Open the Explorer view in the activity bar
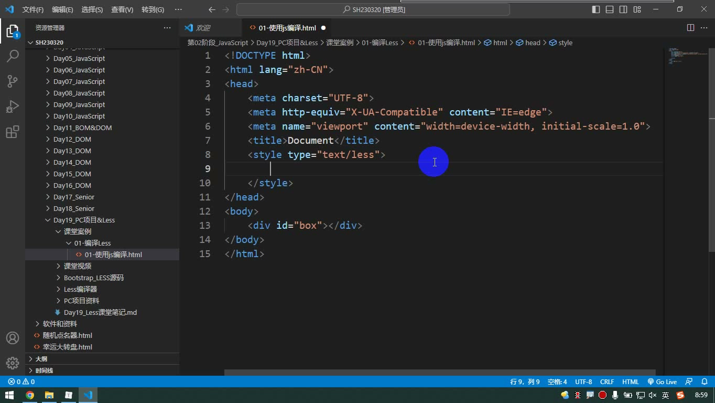This screenshot has height=403, width=715. coord(13,30)
